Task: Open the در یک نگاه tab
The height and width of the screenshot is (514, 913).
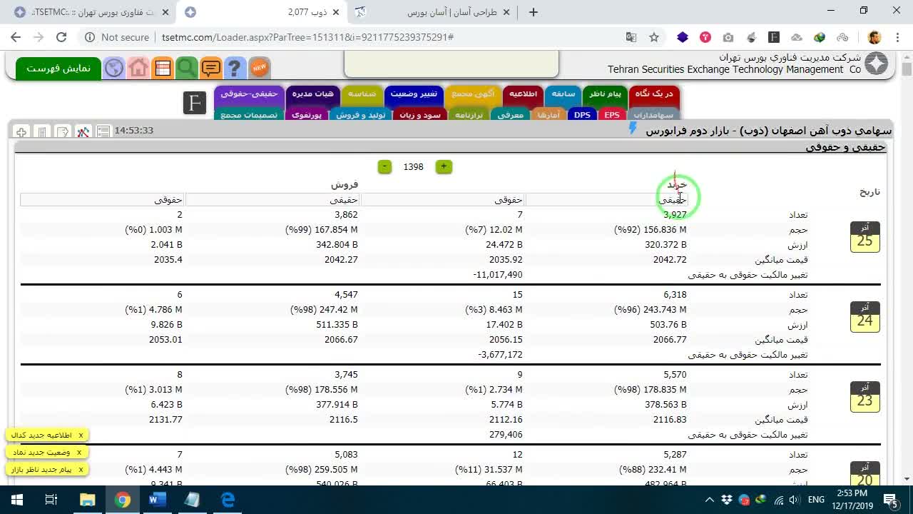Action: click(653, 94)
